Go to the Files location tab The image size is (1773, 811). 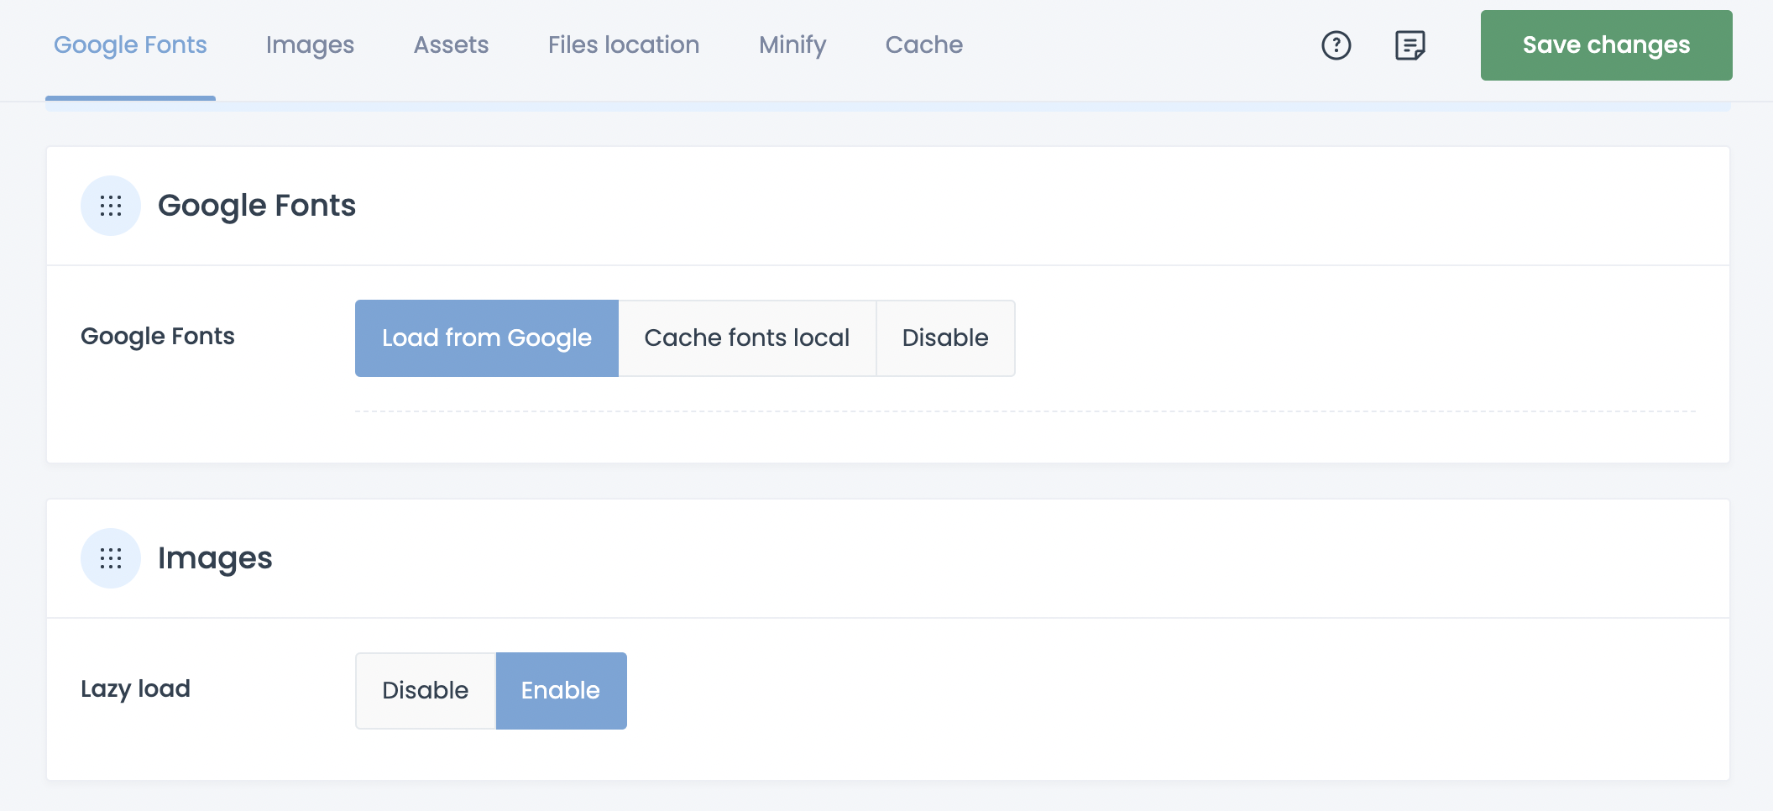(624, 45)
